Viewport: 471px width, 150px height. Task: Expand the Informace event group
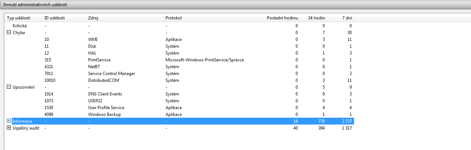[9, 121]
